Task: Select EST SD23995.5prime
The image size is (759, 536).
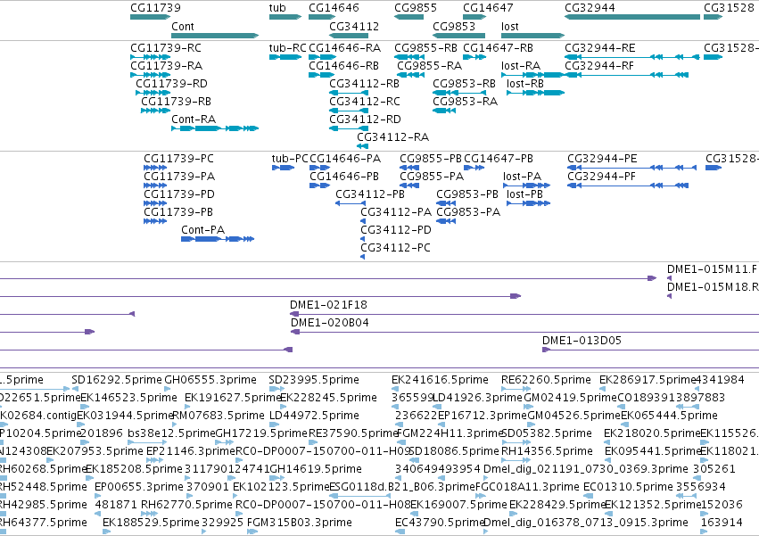Action: [x=276, y=389]
